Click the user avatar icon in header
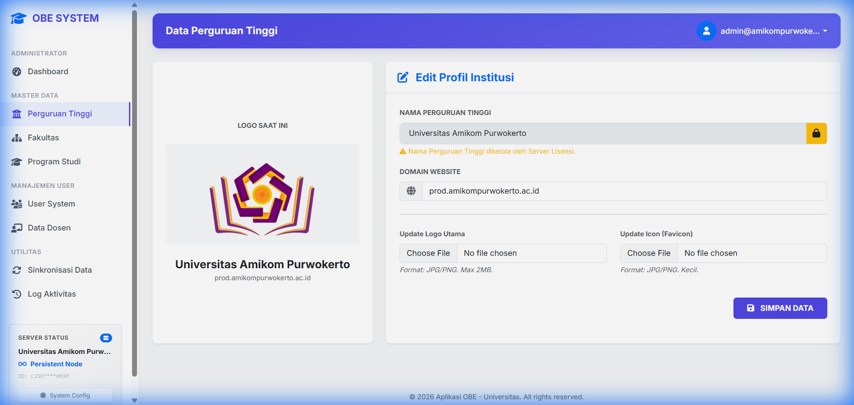Screen dimensions: 854x405 [706, 31]
